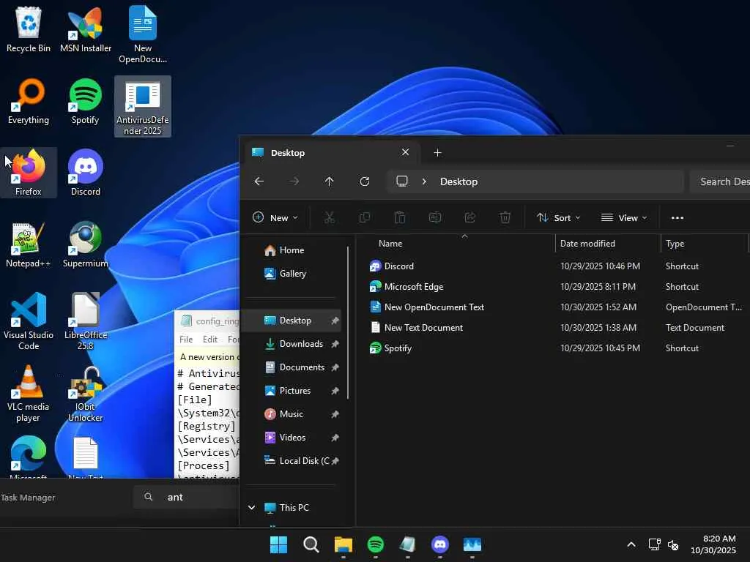The image size is (750, 562).
Task: Collapse the This PC tree node
Action: click(x=251, y=507)
